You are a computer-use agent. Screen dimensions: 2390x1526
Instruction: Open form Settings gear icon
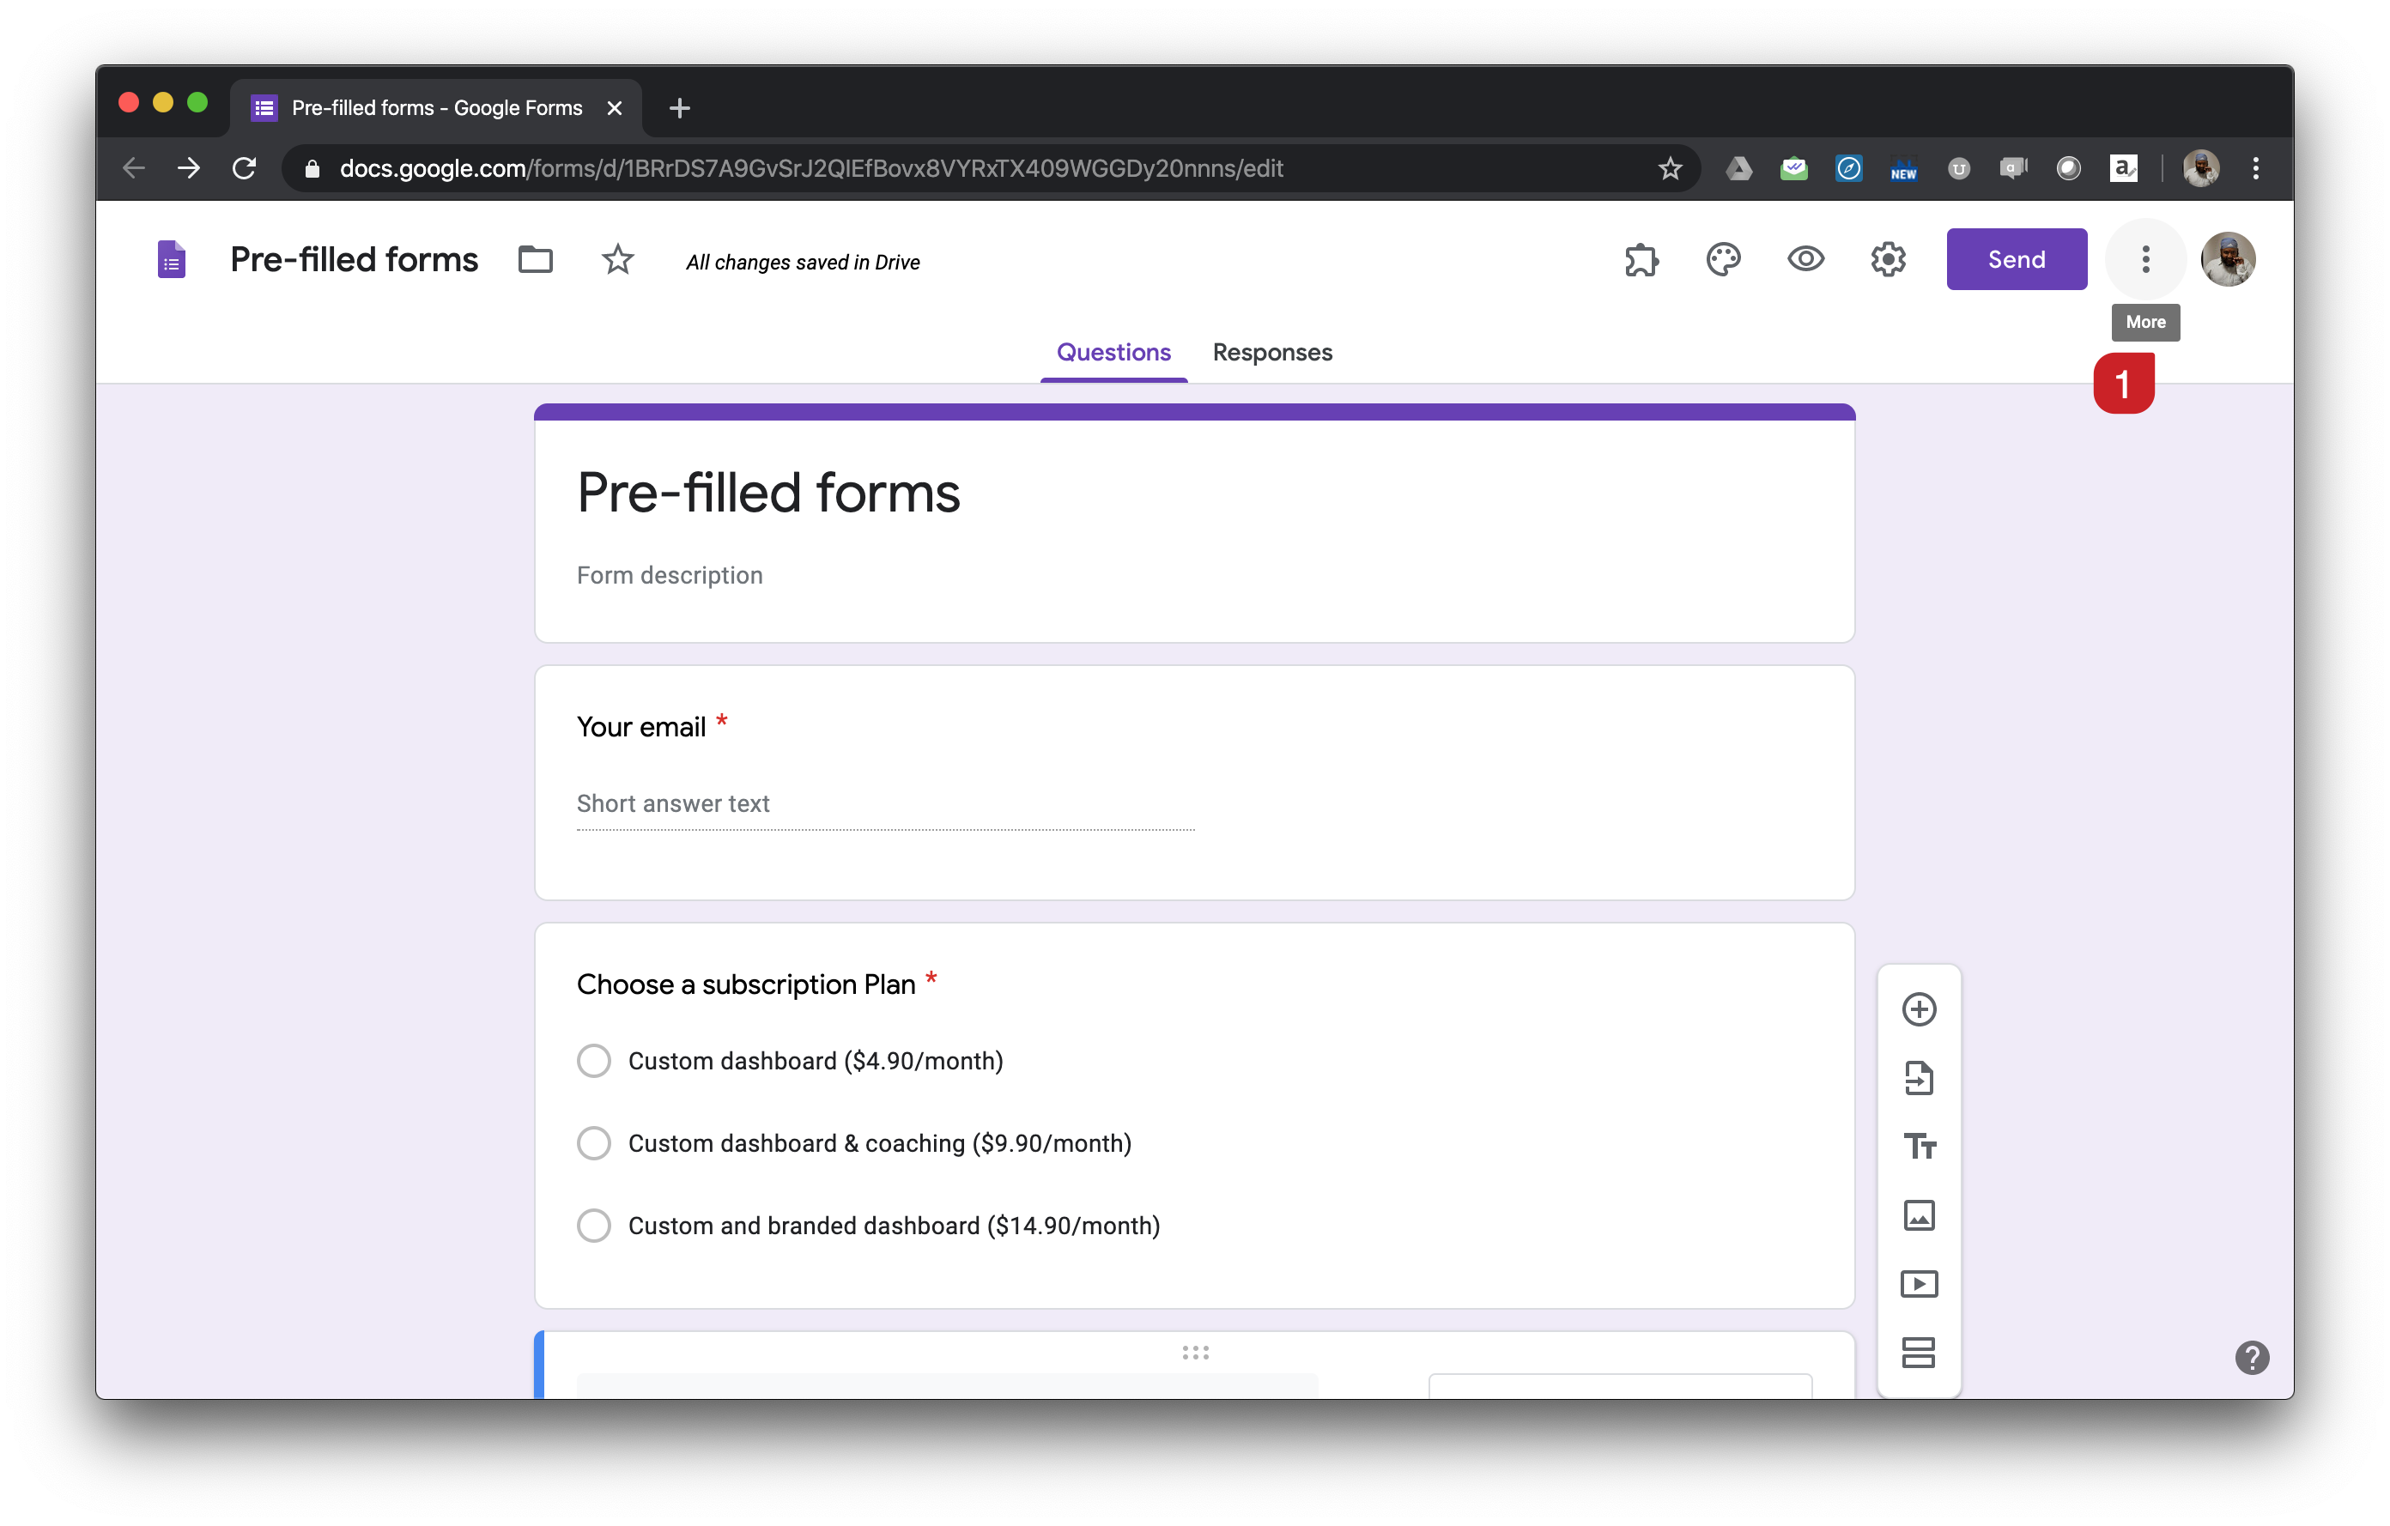(1888, 260)
